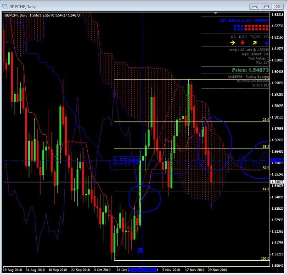287x275 pixels.
Task: Click the boxed blue 1.55949 price label on chart
Action: pyautogui.click(x=126, y=161)
